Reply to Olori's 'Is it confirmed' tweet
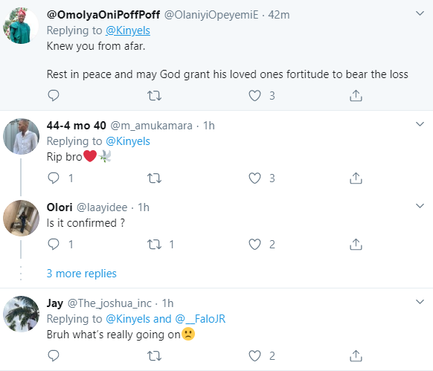The height and width of the screenshot is (371, 433). [x=54, y=245]
